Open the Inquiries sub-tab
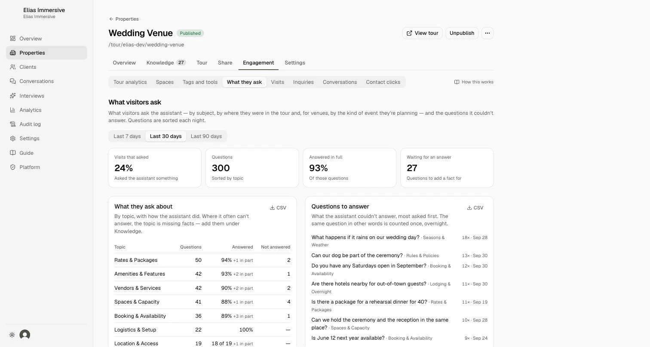The image size is (650, 347). [304, 82]
